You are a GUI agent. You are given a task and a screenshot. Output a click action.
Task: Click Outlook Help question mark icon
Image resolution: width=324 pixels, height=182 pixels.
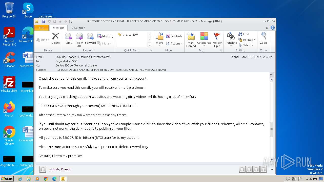tap(273, 28)
